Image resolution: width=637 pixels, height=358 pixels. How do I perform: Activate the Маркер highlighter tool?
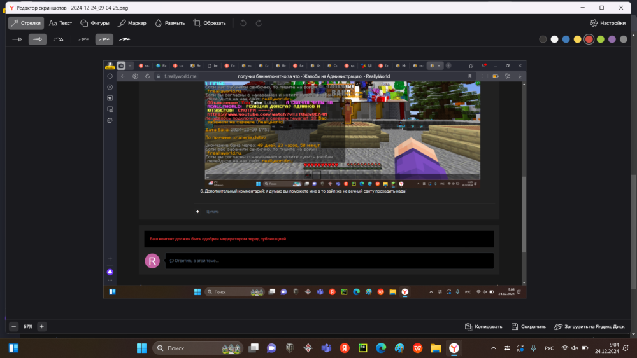pos(132,23)
